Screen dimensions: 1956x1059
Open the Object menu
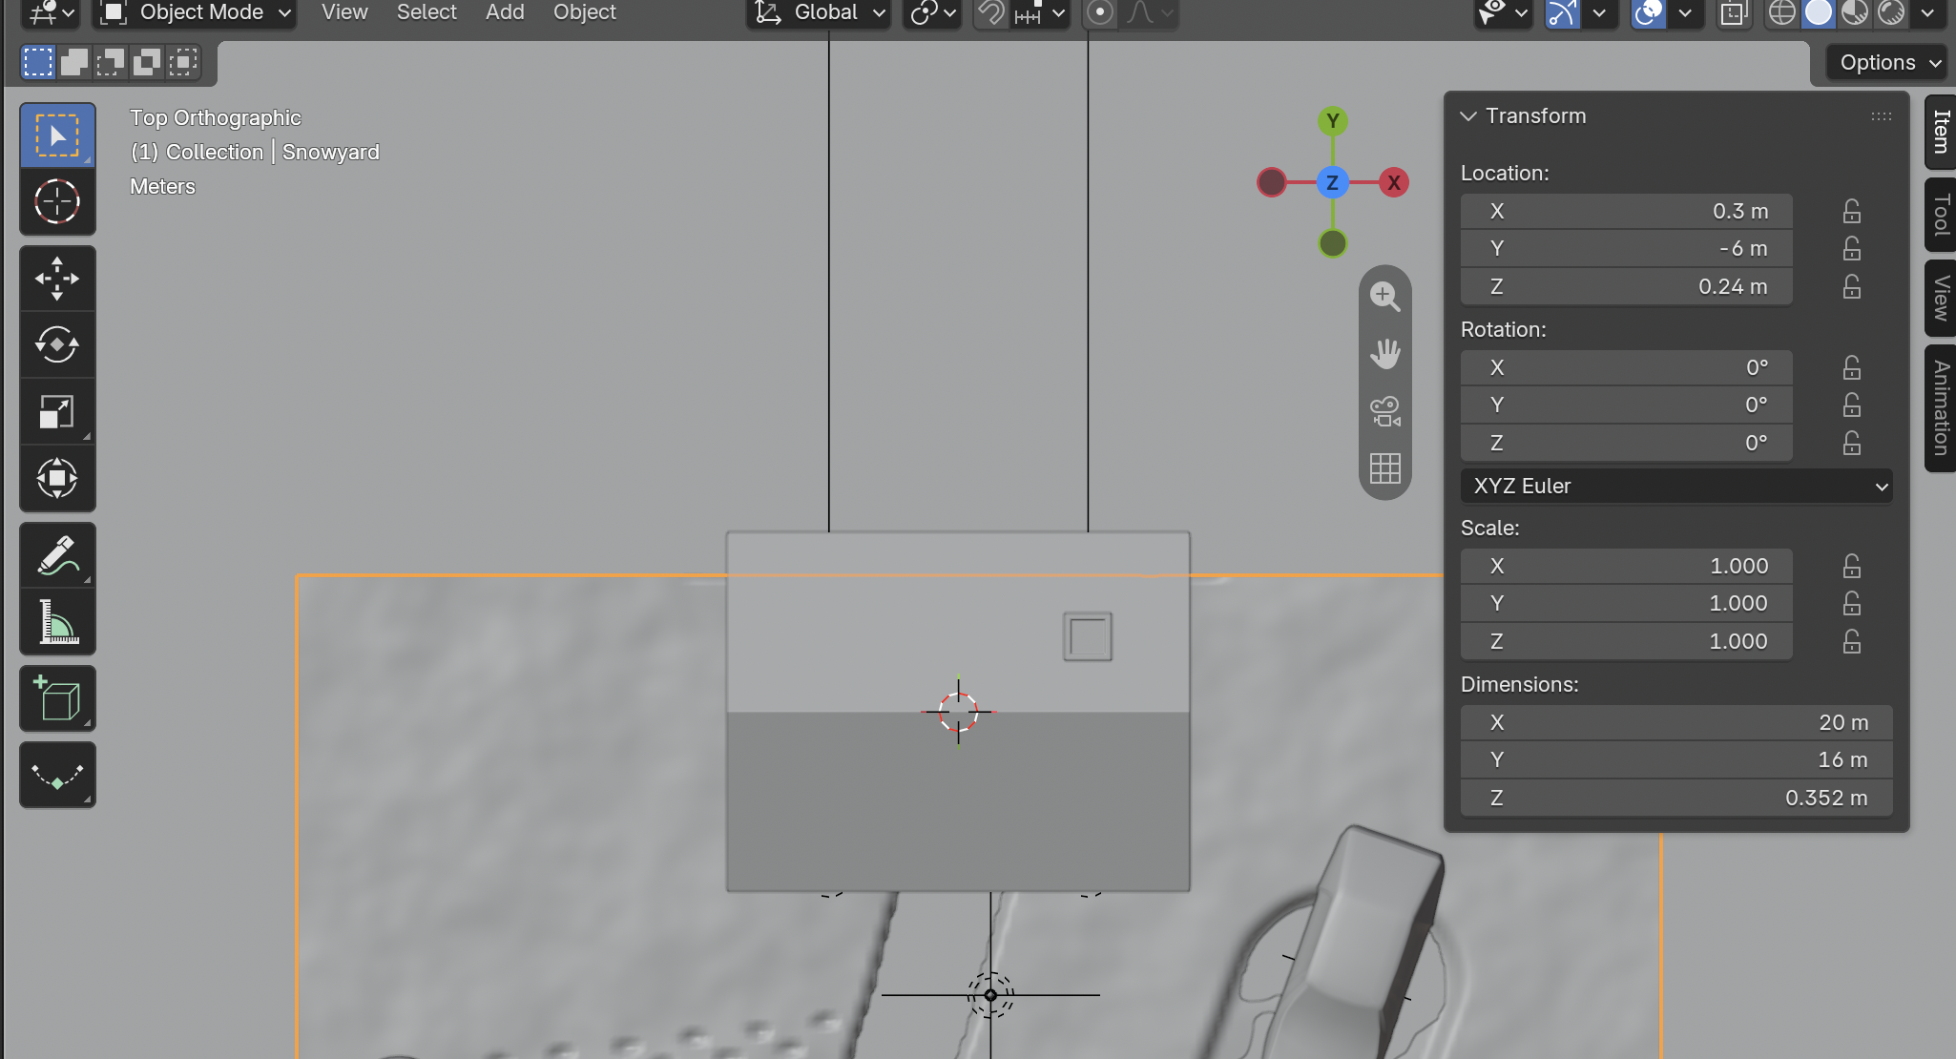585,12
